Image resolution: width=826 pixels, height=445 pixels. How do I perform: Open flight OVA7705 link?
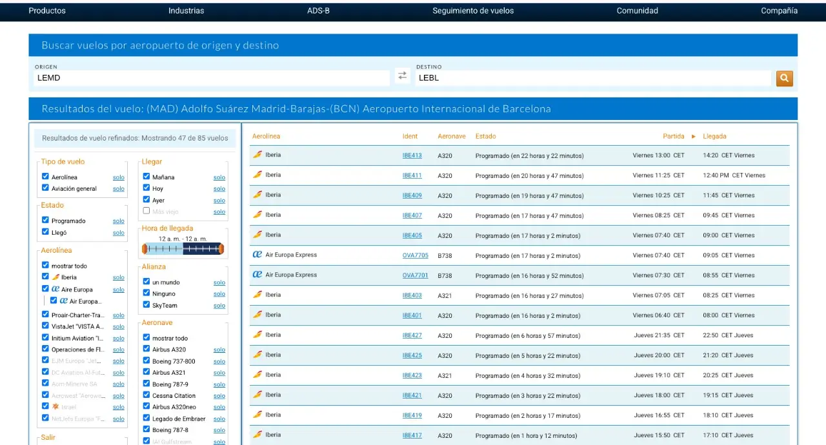(416, 255)
